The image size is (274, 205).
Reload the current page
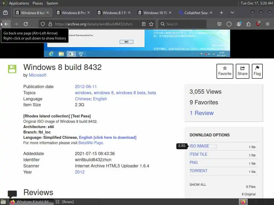pos(26,24)
